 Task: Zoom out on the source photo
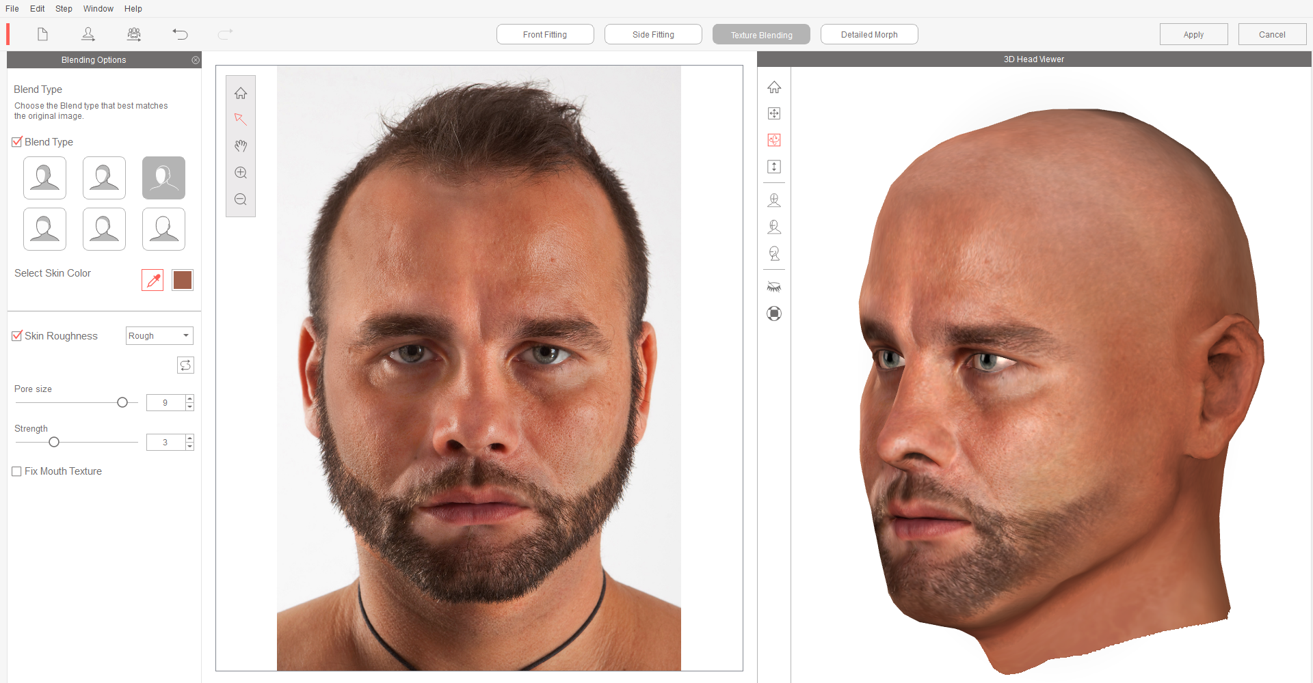click(241, 199)
